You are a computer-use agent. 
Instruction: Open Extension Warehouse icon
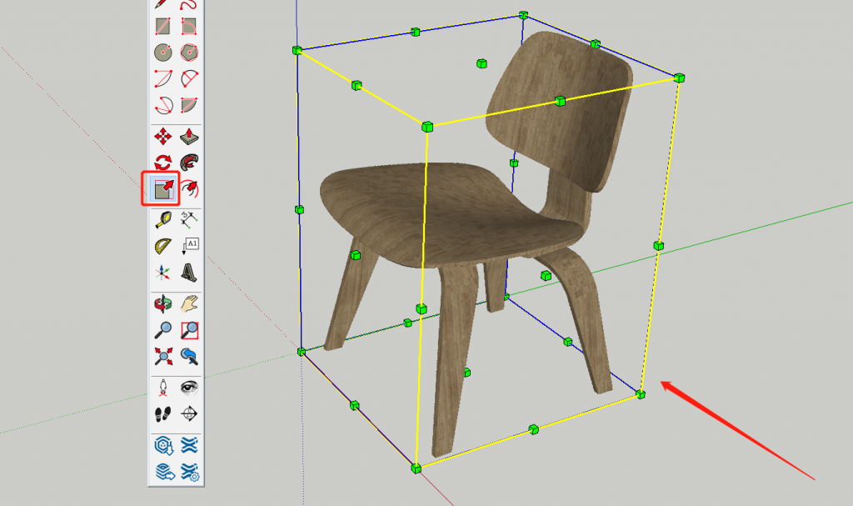[x=189, y=445]
